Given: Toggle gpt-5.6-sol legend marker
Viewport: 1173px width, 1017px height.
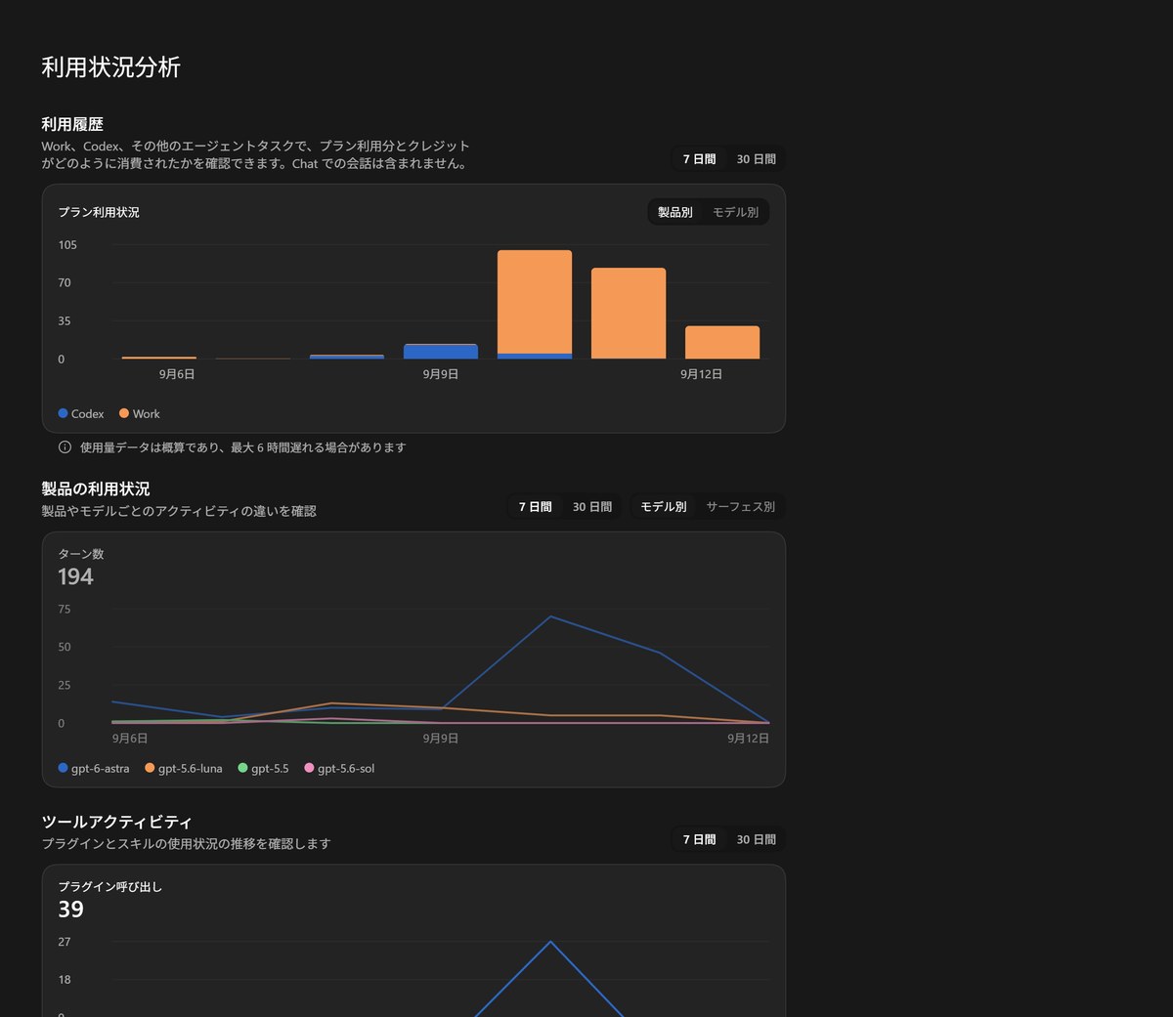Looking at the screenshot, I should click(x=309, y=768).
